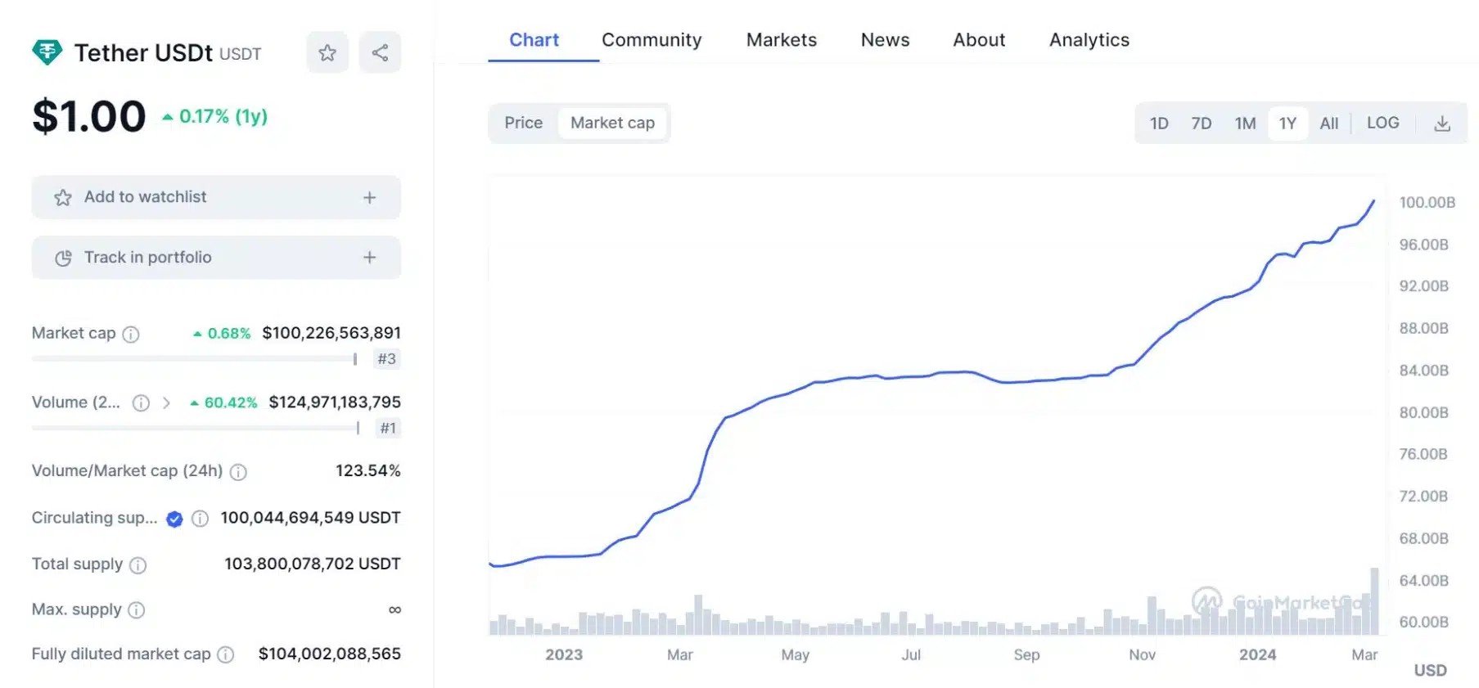Click the plus icon on Add to watchlist
Image resolution: width=1479 pixels, height=688 pixels.
pos(370,197)
